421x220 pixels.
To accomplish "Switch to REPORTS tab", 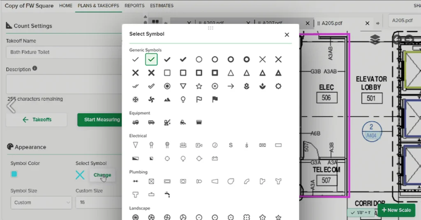I will pyautogui.click(x=134, y=6).
